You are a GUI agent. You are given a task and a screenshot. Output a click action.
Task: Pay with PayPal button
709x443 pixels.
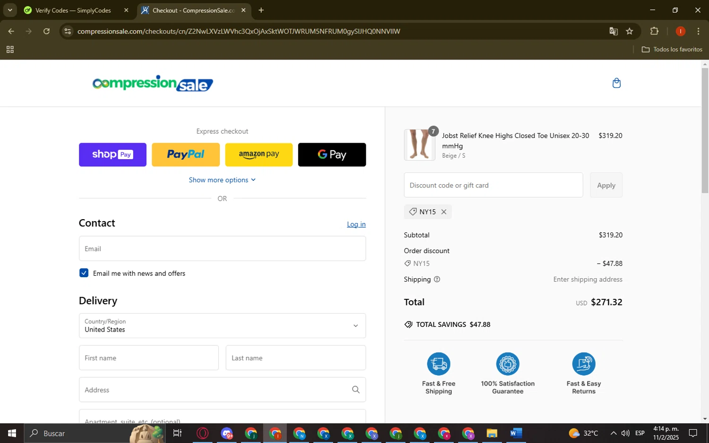click(x=186, y=154)
